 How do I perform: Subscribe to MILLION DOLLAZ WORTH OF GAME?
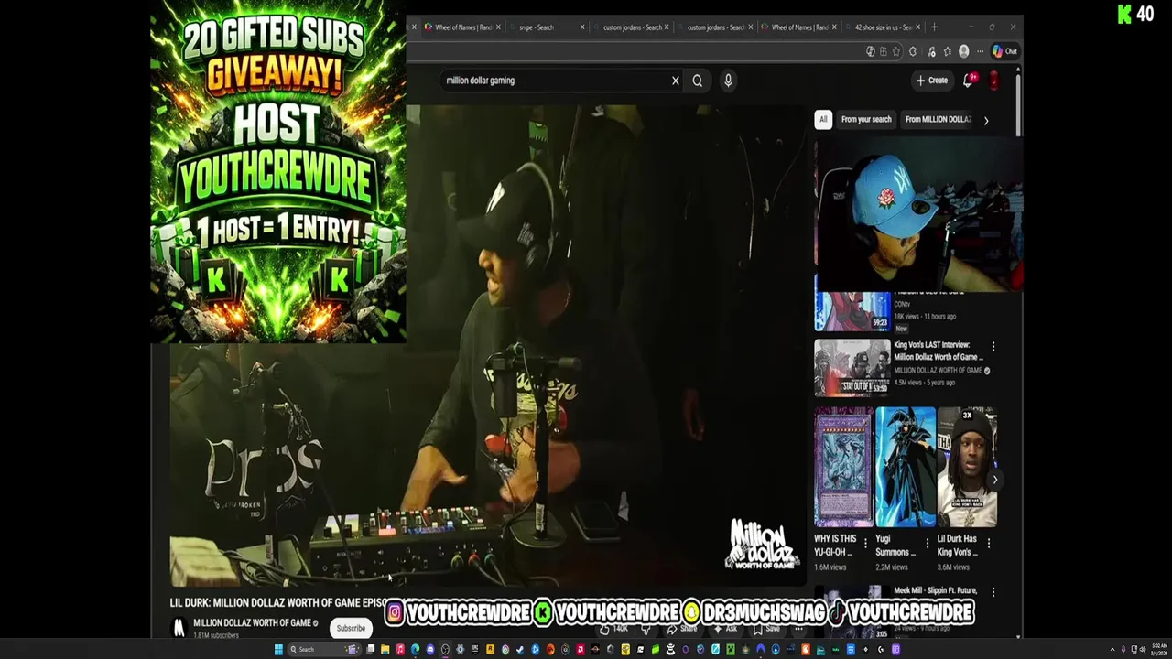pos(351,629)
